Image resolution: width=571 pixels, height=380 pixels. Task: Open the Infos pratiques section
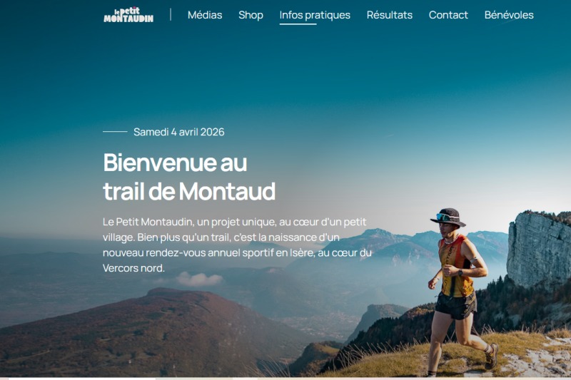point(315,15)
